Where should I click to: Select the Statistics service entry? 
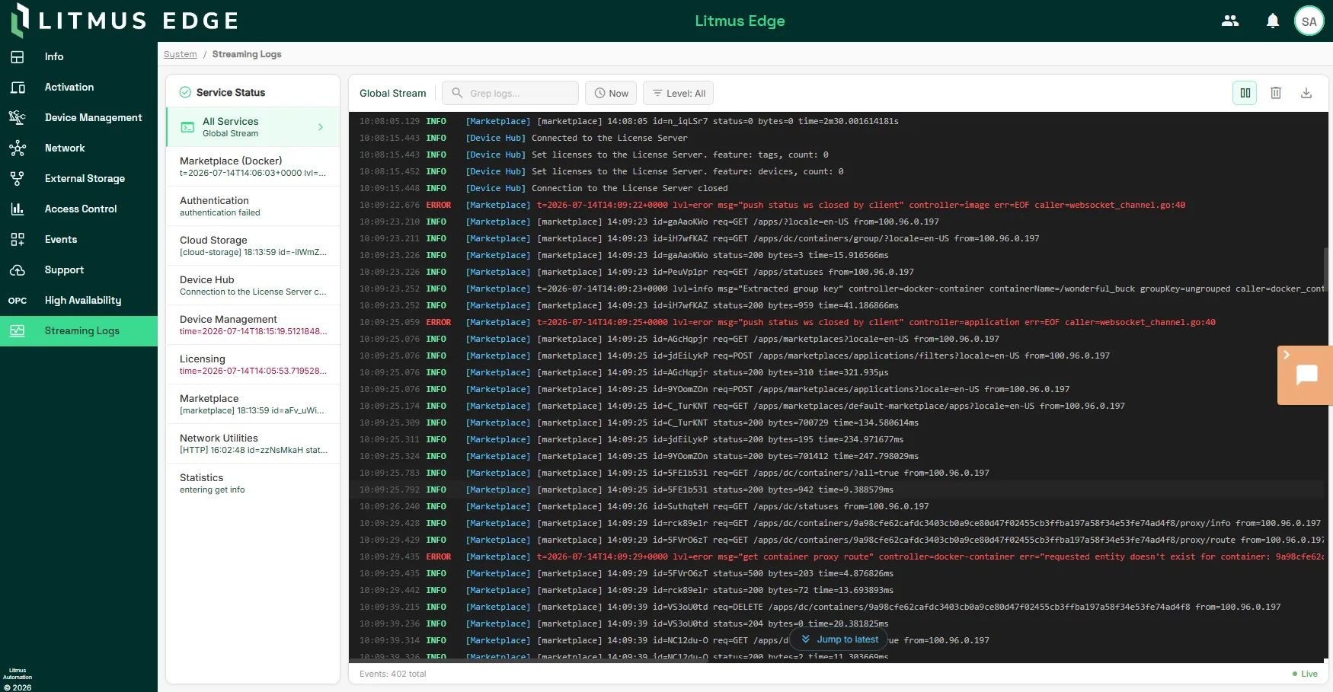click(x=253, y=483)
